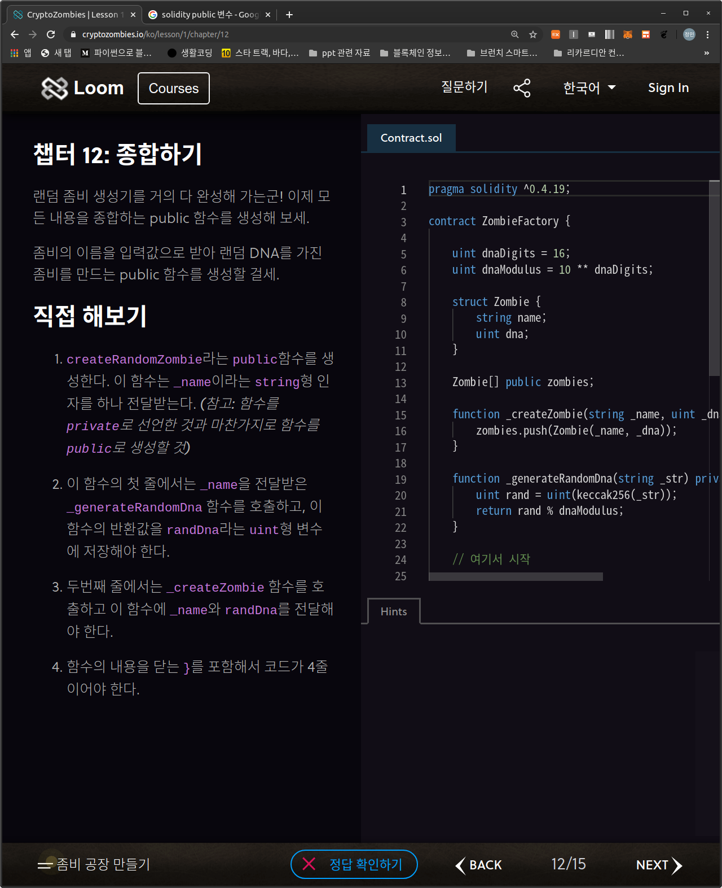The height and width of the screenshot is (888, 722).
Task: Open the 블록체인 정보 bookmark folder
Action: pyautogui.click(x=415, y=53)
